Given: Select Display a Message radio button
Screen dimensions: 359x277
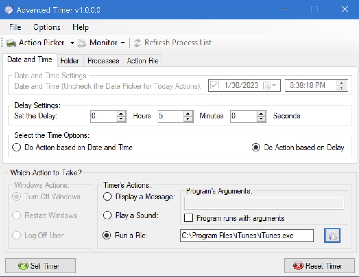Looking at the screenshot, I should click(x=107, y=196).
